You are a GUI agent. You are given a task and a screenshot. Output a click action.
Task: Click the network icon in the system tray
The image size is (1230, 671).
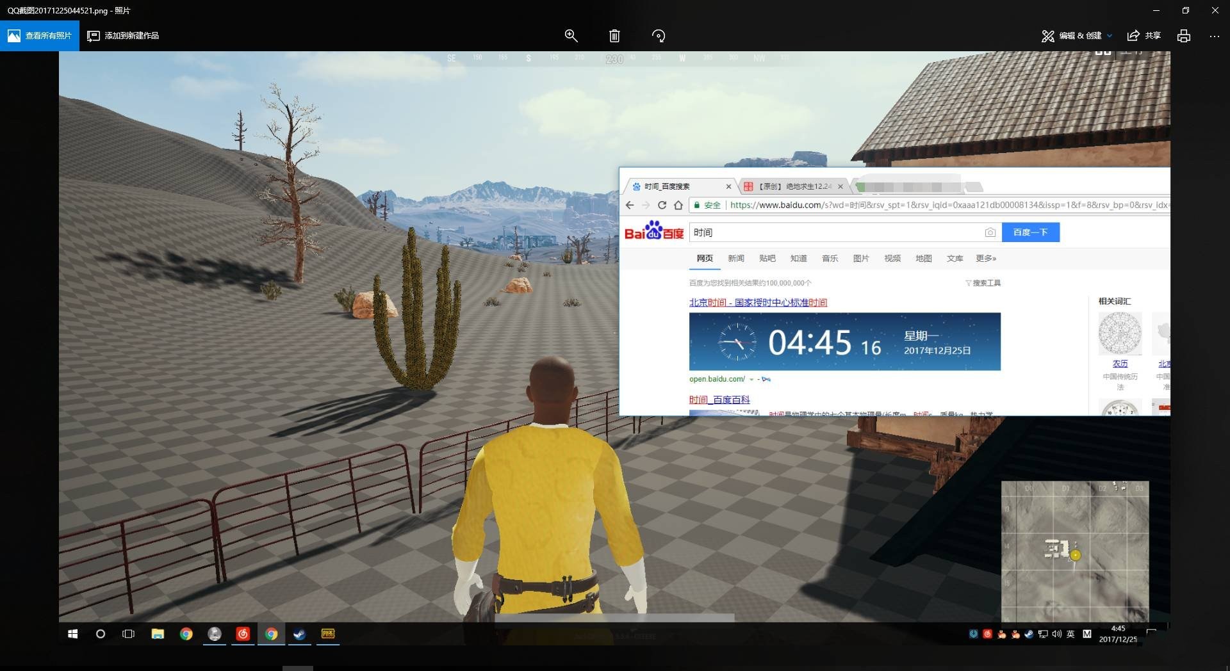click(x=1043, y=634)
